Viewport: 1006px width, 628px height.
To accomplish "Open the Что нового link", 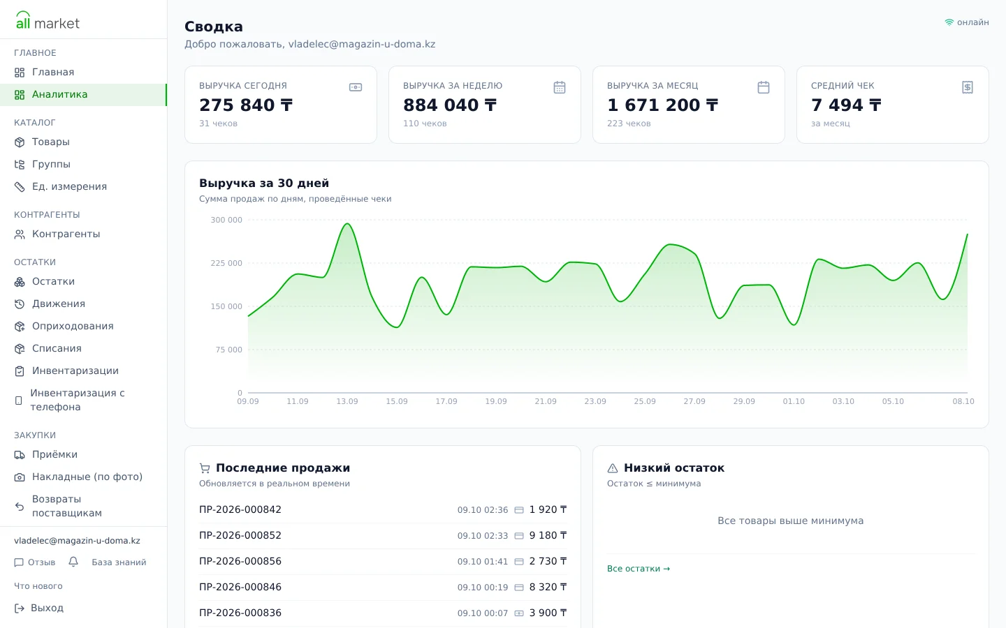I will (38, 586).
